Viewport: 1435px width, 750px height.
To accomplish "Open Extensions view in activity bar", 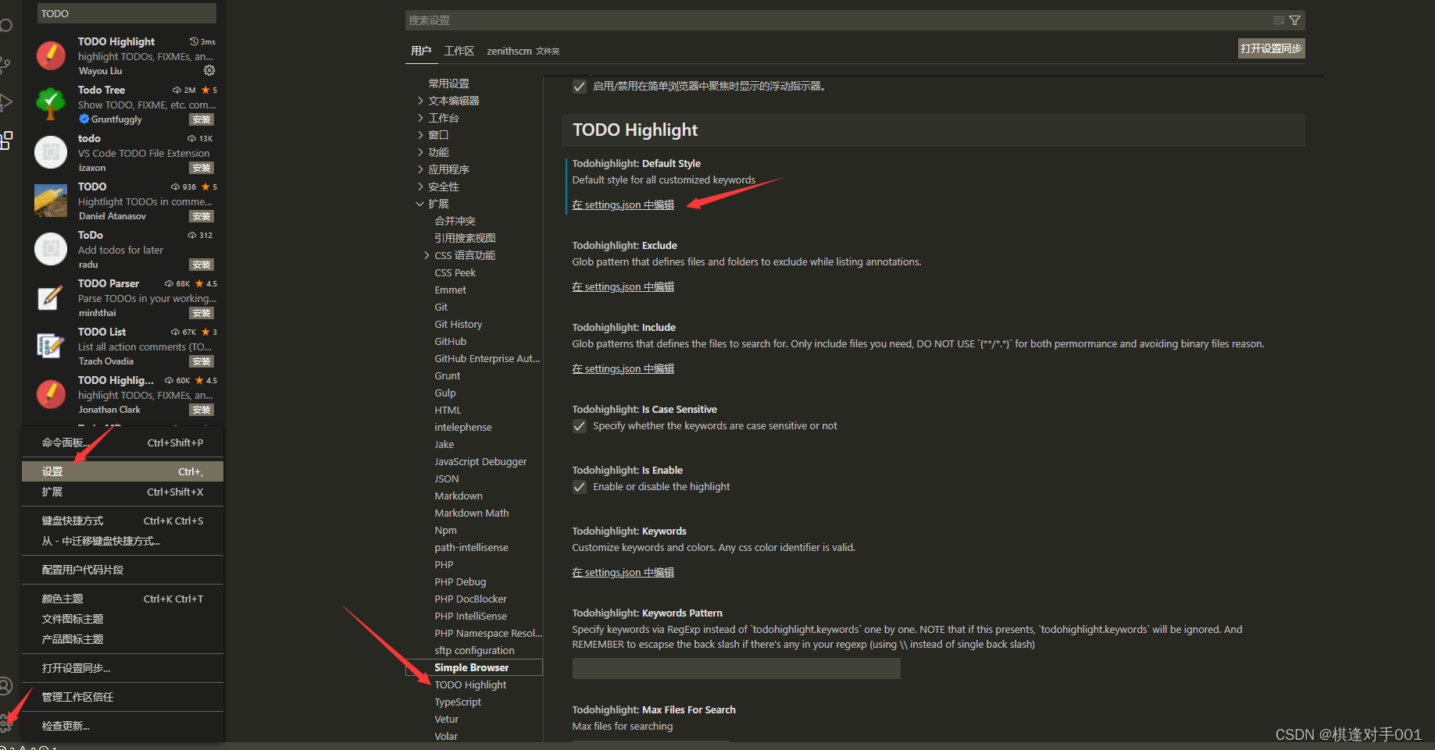I will (x=6, y=140).
